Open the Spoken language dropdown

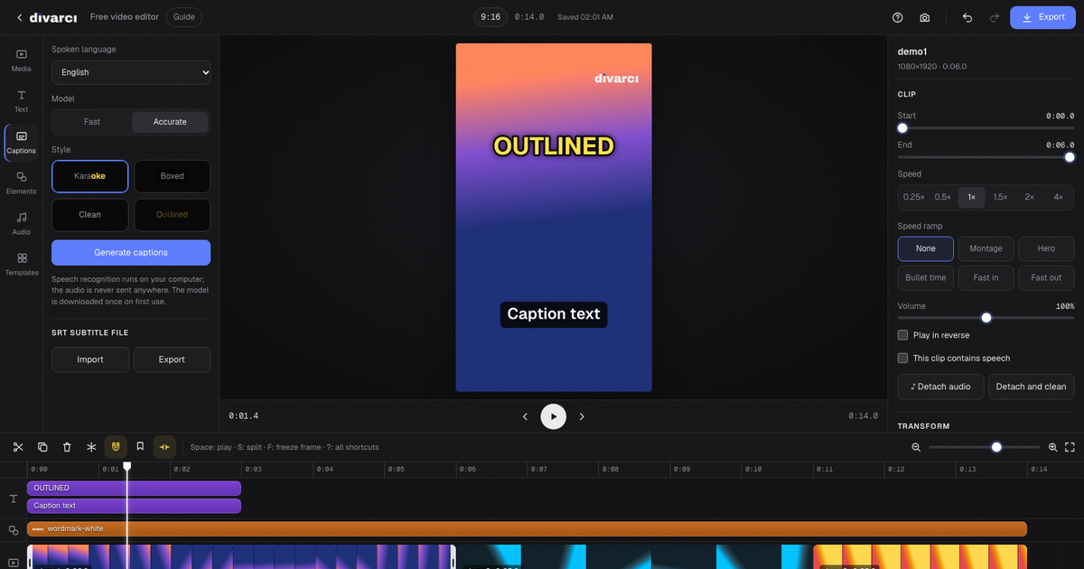(x=131, y=72)
